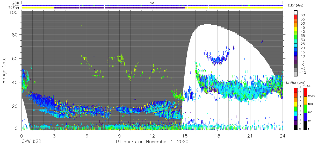Click the black 9–10 segment of TX FRQ colorbar
318x147 pixels.
296,127
